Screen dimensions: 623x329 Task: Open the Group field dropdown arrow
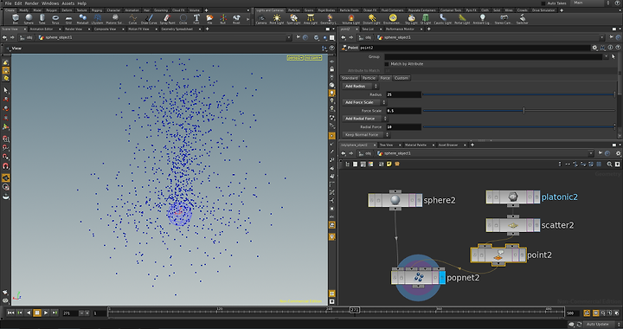coord(607,57)
